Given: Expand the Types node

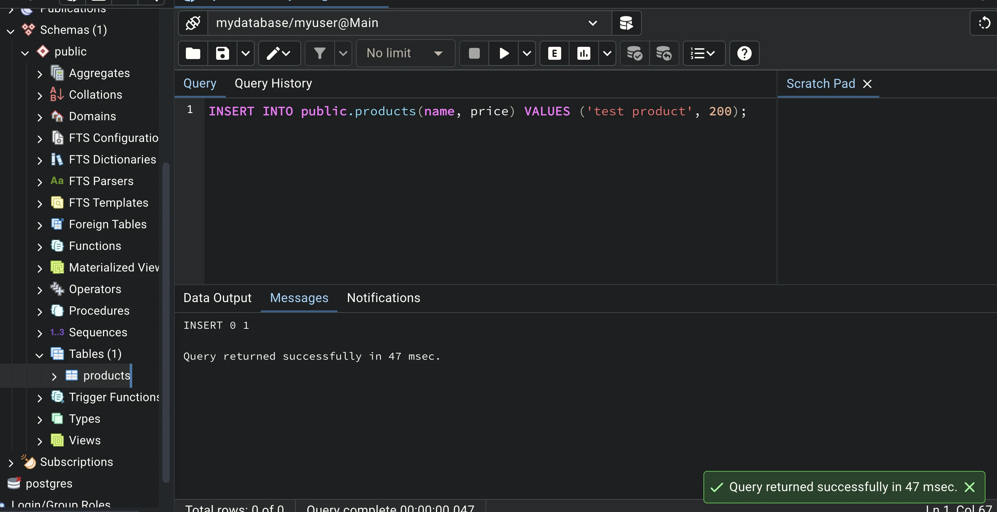Looking at the screenshot, I should (40, 419).
